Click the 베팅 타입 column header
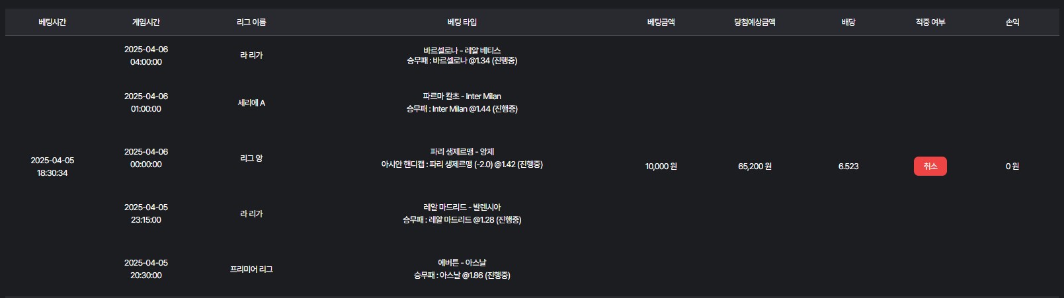Screen dimensions: 1064x298 (462, 22)
